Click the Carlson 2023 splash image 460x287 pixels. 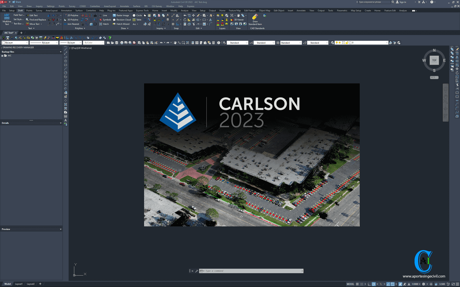[x=252, y=155]
